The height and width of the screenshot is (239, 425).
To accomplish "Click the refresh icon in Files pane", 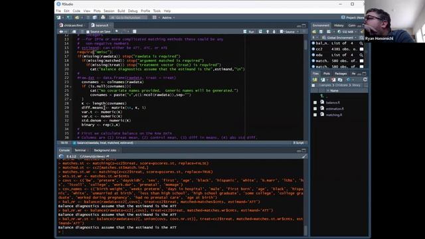I will click(x=365, y=80).
